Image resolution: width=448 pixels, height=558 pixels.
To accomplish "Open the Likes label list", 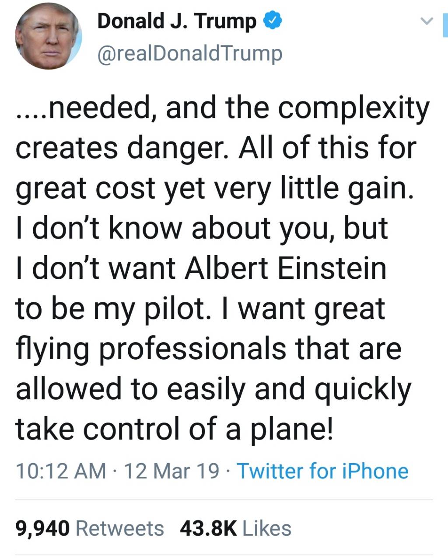I will tap(267, 528).
